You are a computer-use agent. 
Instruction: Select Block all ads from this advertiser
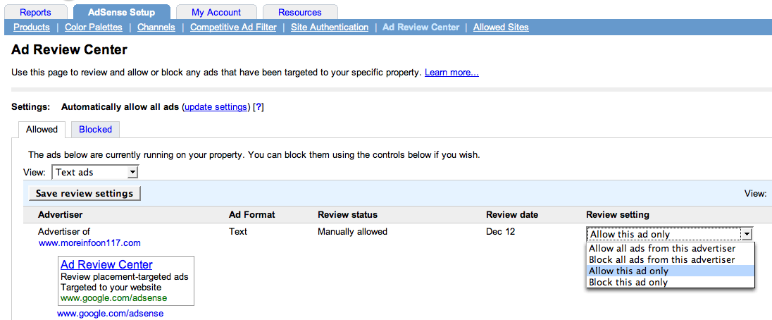(662, 260)
